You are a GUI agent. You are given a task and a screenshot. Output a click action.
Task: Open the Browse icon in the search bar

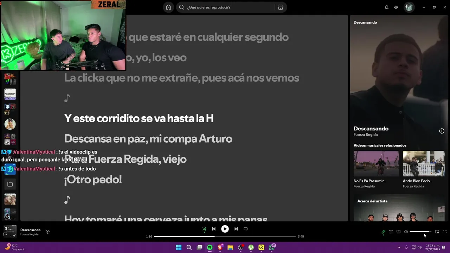281,7
